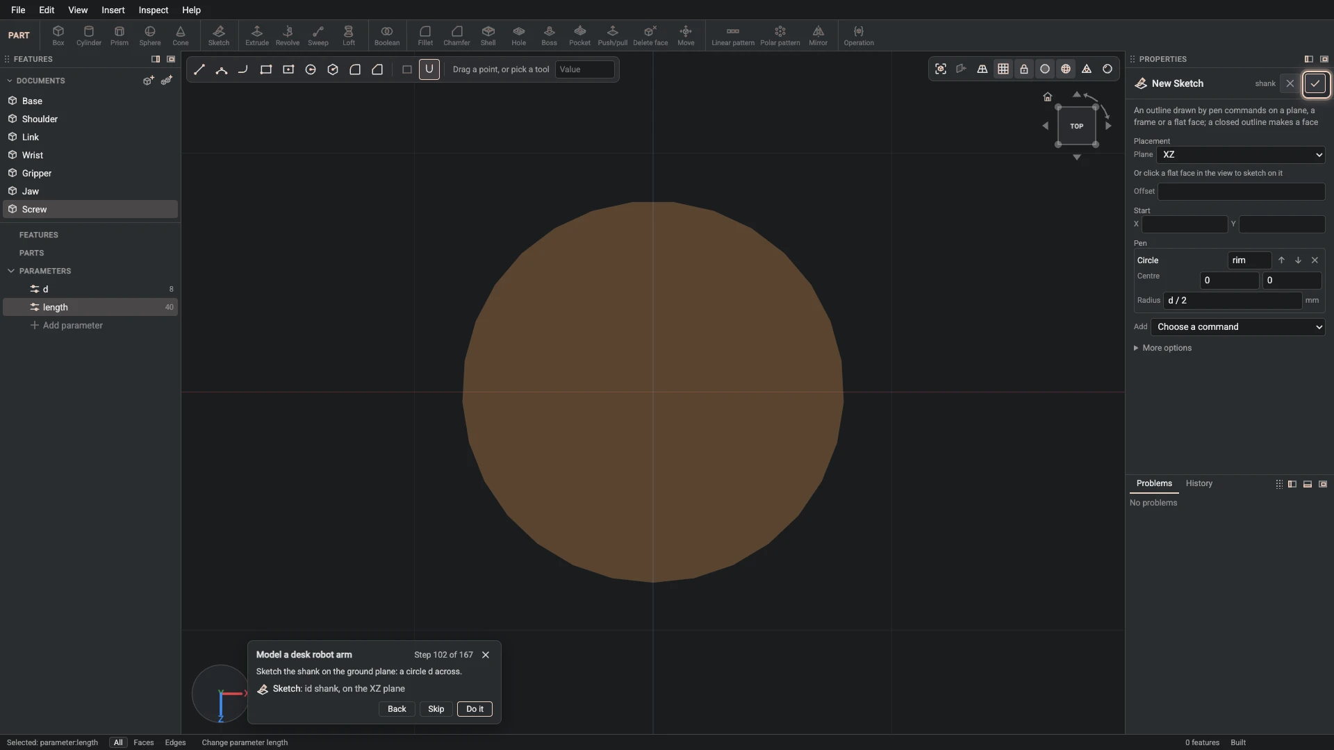1334x750 pixels.
Task: Pick the line pen tool in sketch toolbar
Action: click(199, 69)
